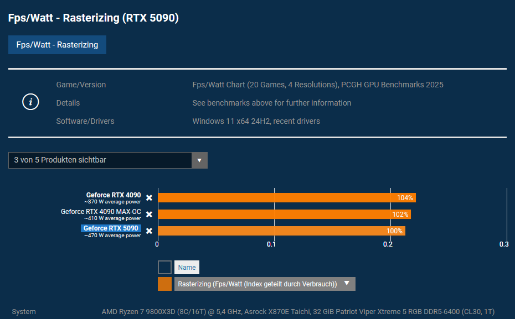This screenshot has height=319, width=515.
Task: Click the Geforce RTX 4090 104% bar
Action: point(287,198)
